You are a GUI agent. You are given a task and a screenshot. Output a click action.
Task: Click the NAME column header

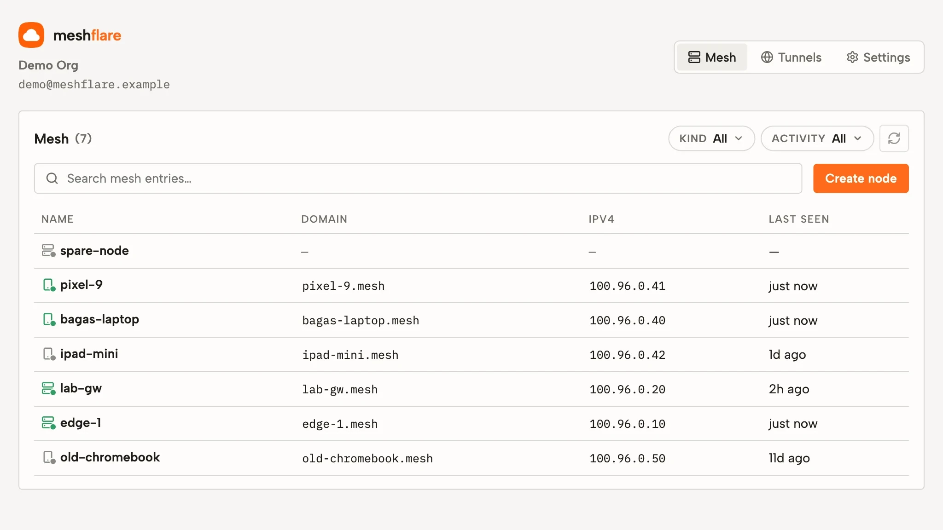pyautogui.click(x=58, y=219)
